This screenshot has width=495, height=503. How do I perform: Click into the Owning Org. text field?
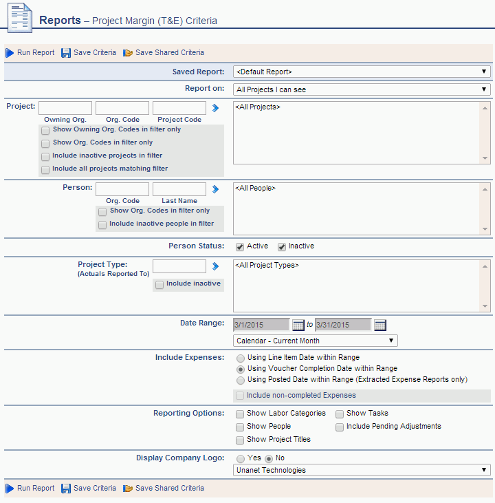(x=65, y=108)
